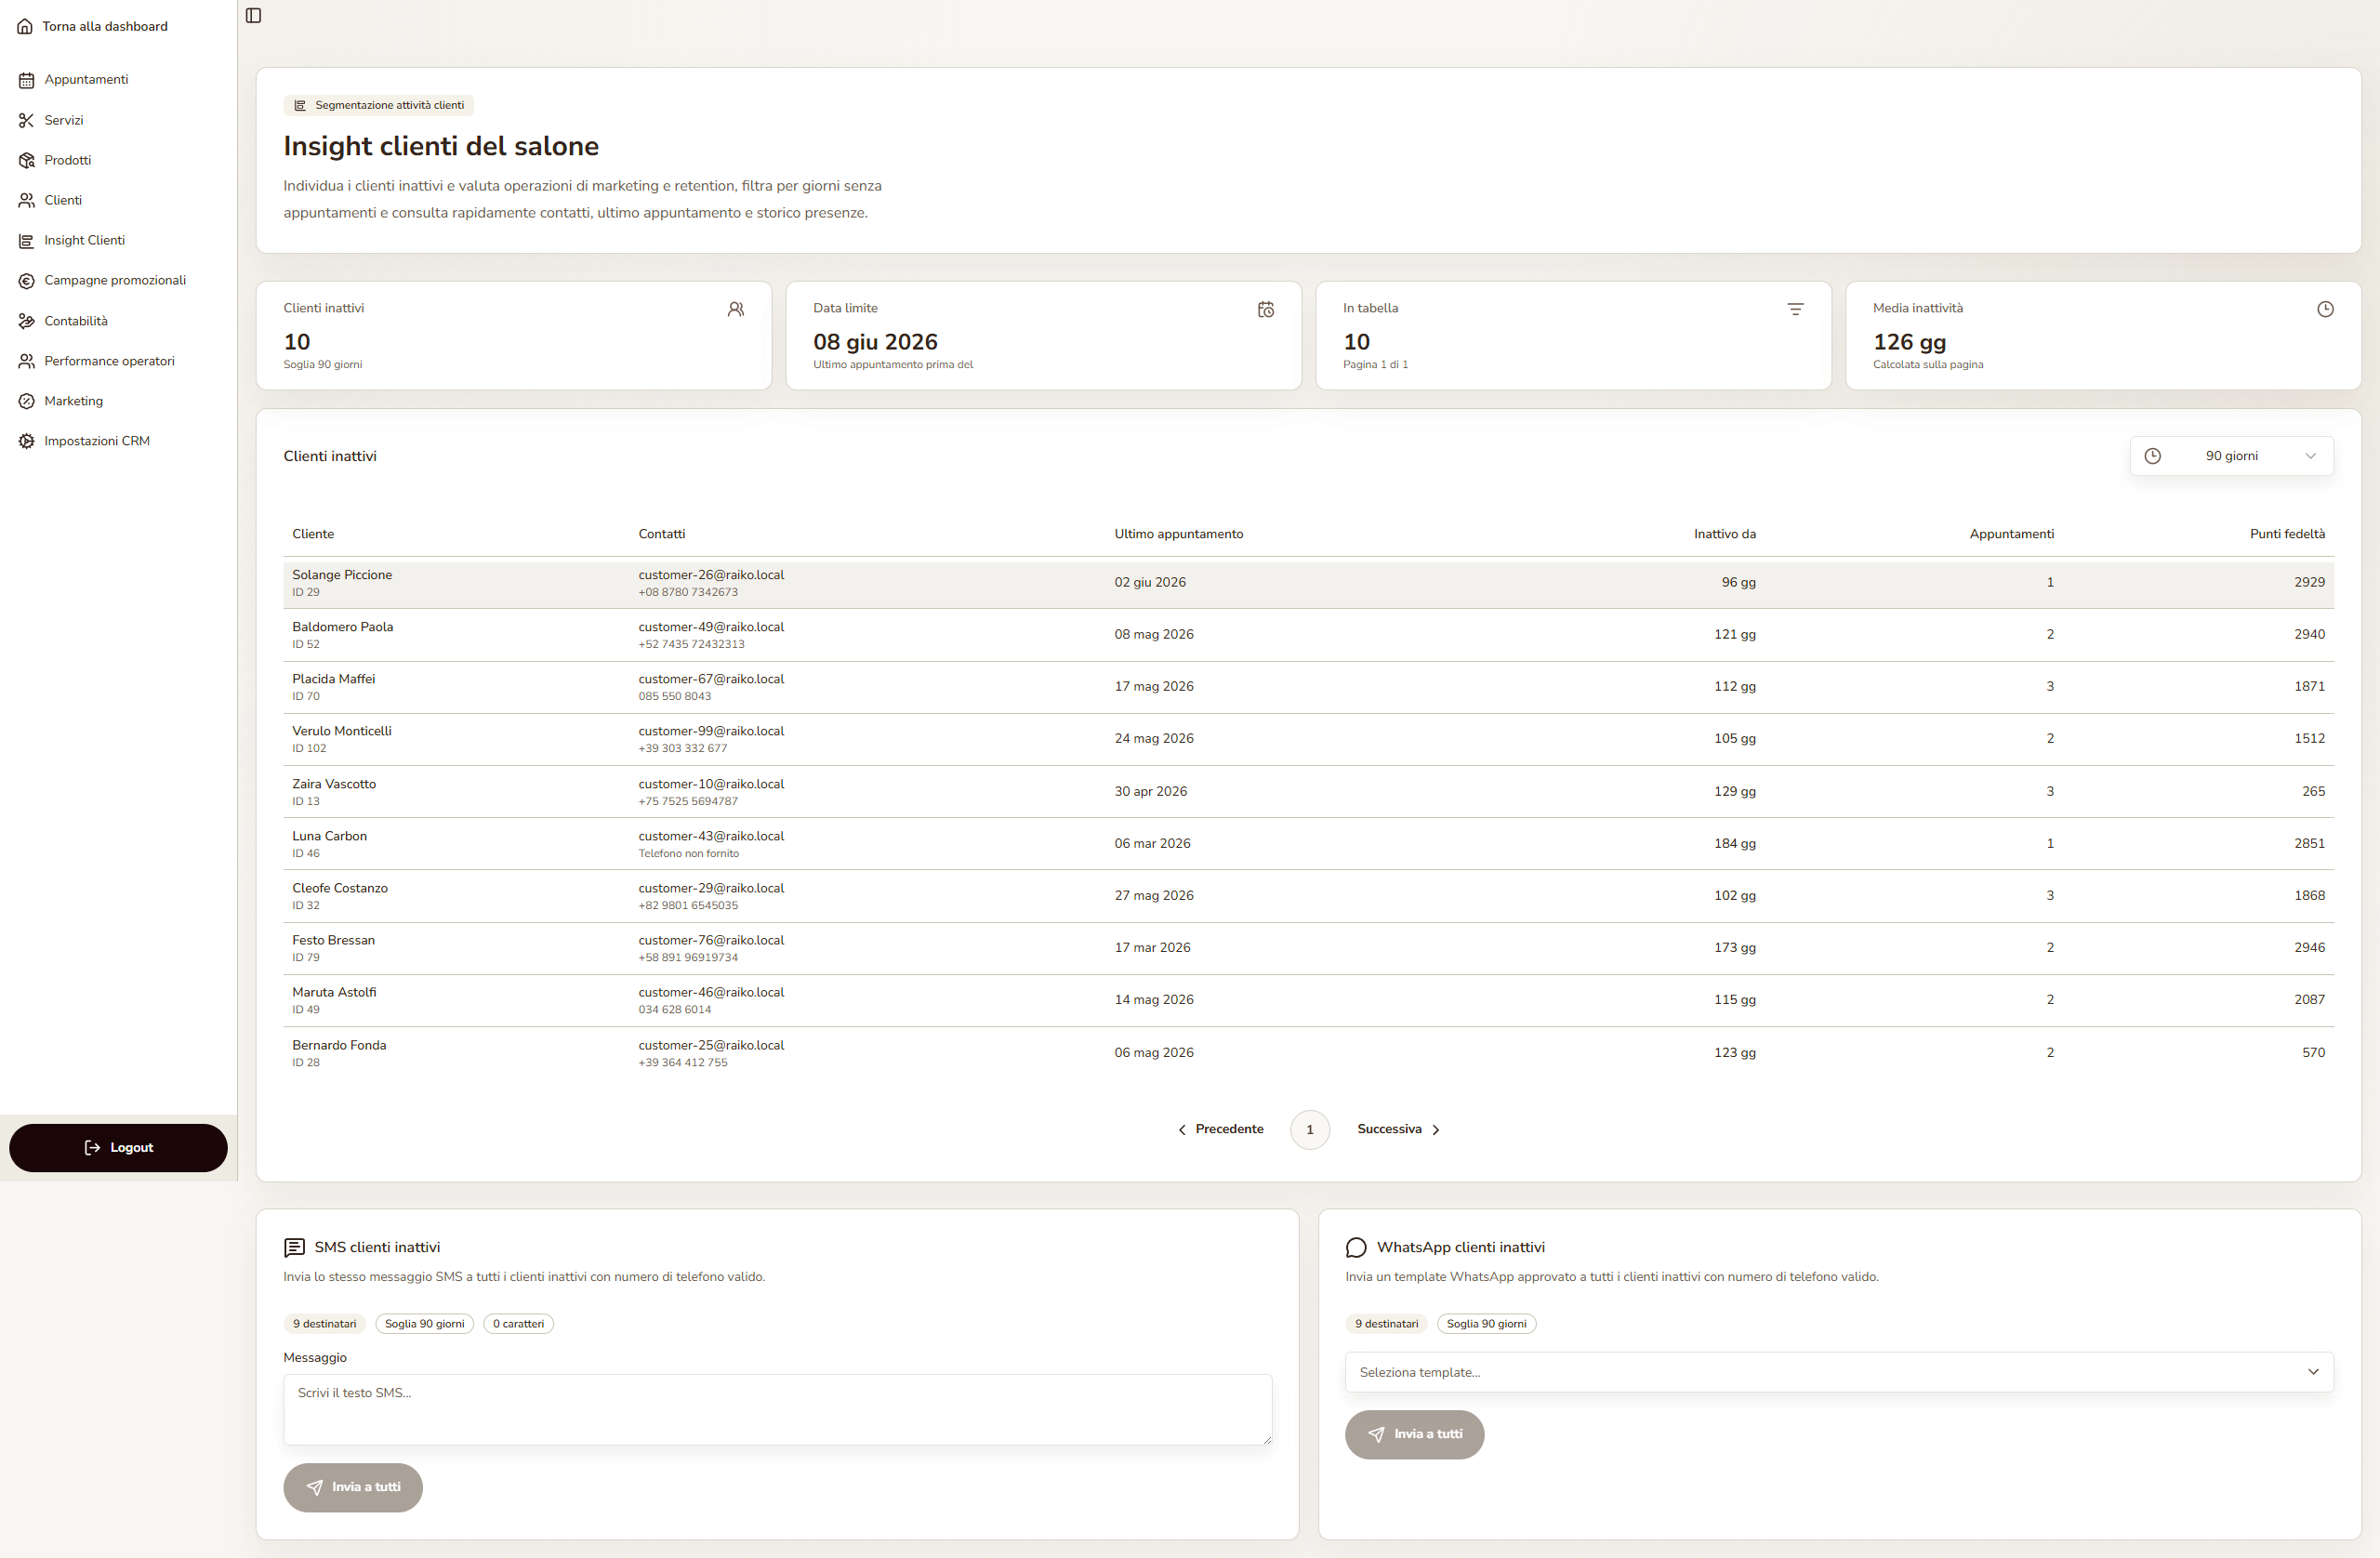
Task: Click the filter icon in In tabella card
Action: pyautogui.click(x=1796, y=310)
